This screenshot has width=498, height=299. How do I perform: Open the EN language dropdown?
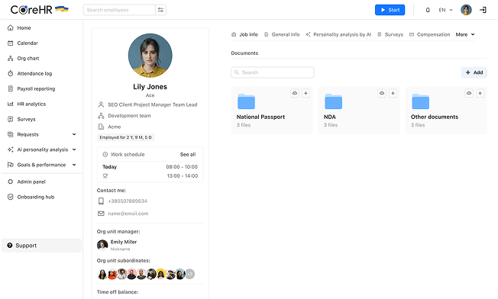tap(445, 10)
